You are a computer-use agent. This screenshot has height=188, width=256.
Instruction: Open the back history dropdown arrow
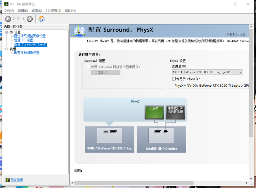[x=23, y=19]
